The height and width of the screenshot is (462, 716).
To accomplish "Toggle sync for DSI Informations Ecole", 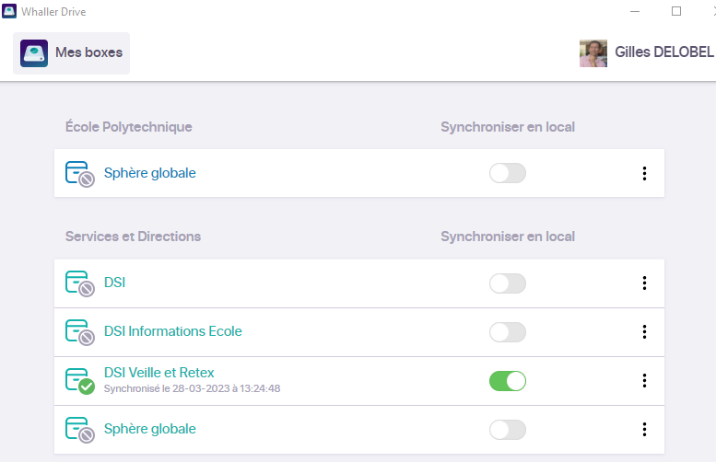I will 507,332.
